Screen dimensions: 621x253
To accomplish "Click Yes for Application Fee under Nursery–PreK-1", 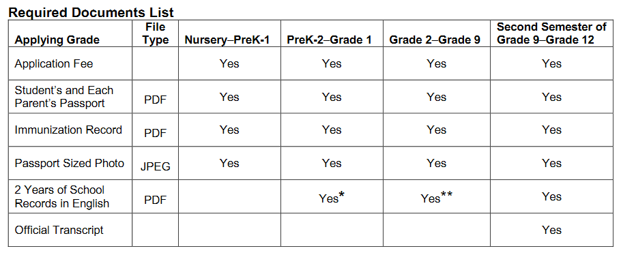I will coord(229,63).
